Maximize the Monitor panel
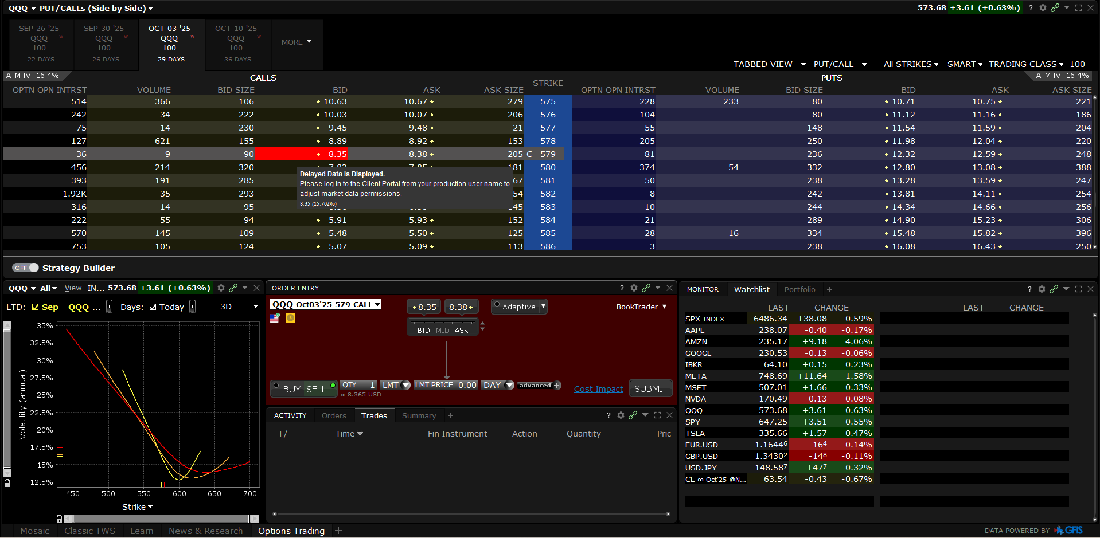Screen dimensions: 1100x538 point(1078,289)
